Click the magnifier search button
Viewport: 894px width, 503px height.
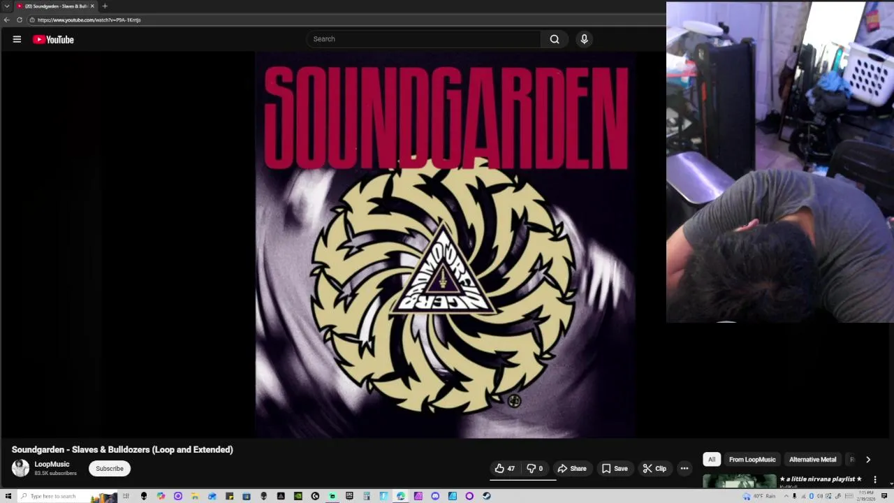(555, 39)
